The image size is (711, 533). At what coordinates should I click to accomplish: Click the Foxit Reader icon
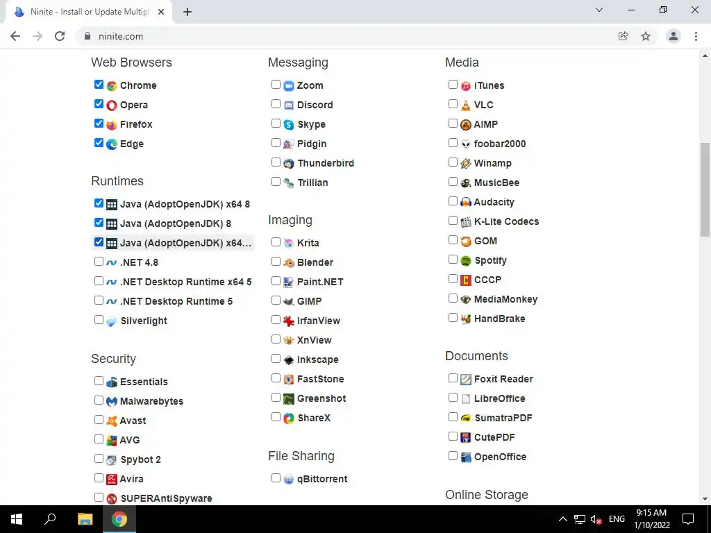466,380
